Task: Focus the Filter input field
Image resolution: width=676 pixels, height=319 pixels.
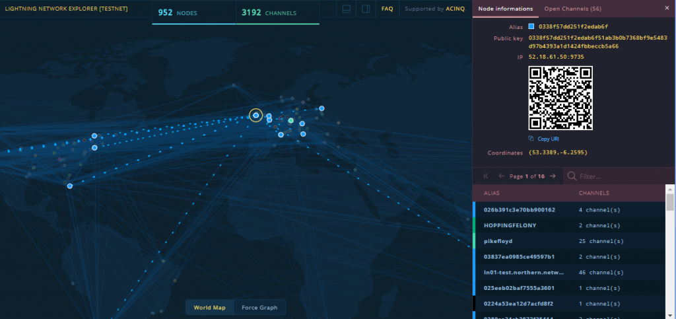Action: [621, 176]
